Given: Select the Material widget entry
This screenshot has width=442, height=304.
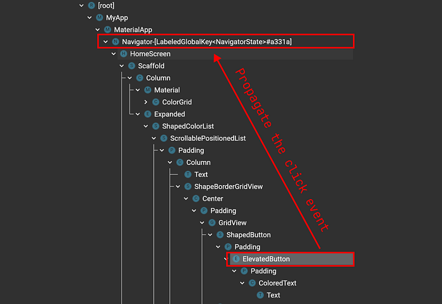Looking at the screenshot, I should [x=167, y=90].
